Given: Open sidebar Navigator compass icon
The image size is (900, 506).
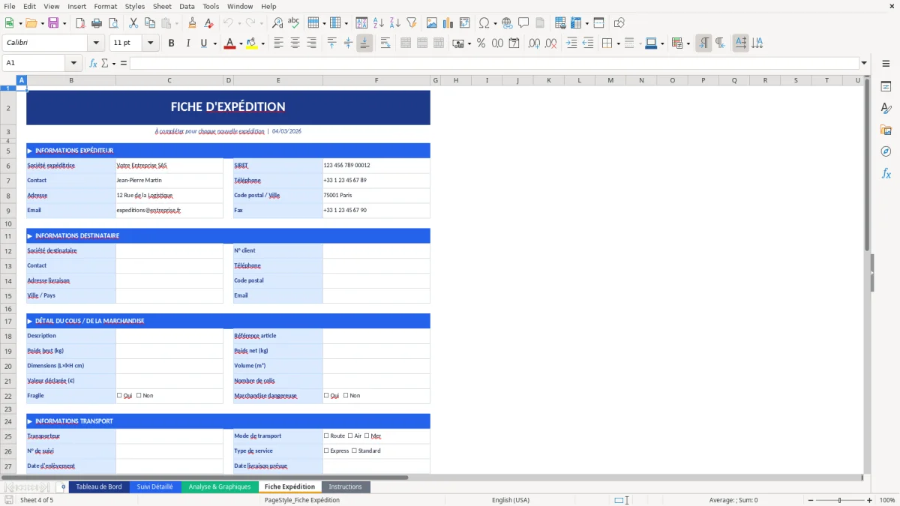Looking at the screenshot, I should pyautogui.click(x=886, y=151).
